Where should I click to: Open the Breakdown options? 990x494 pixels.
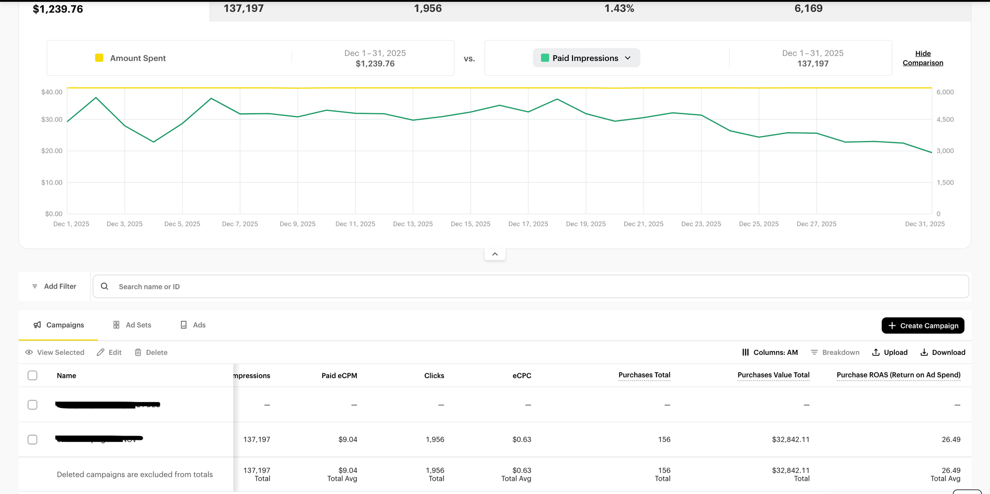tap(835, 352)
